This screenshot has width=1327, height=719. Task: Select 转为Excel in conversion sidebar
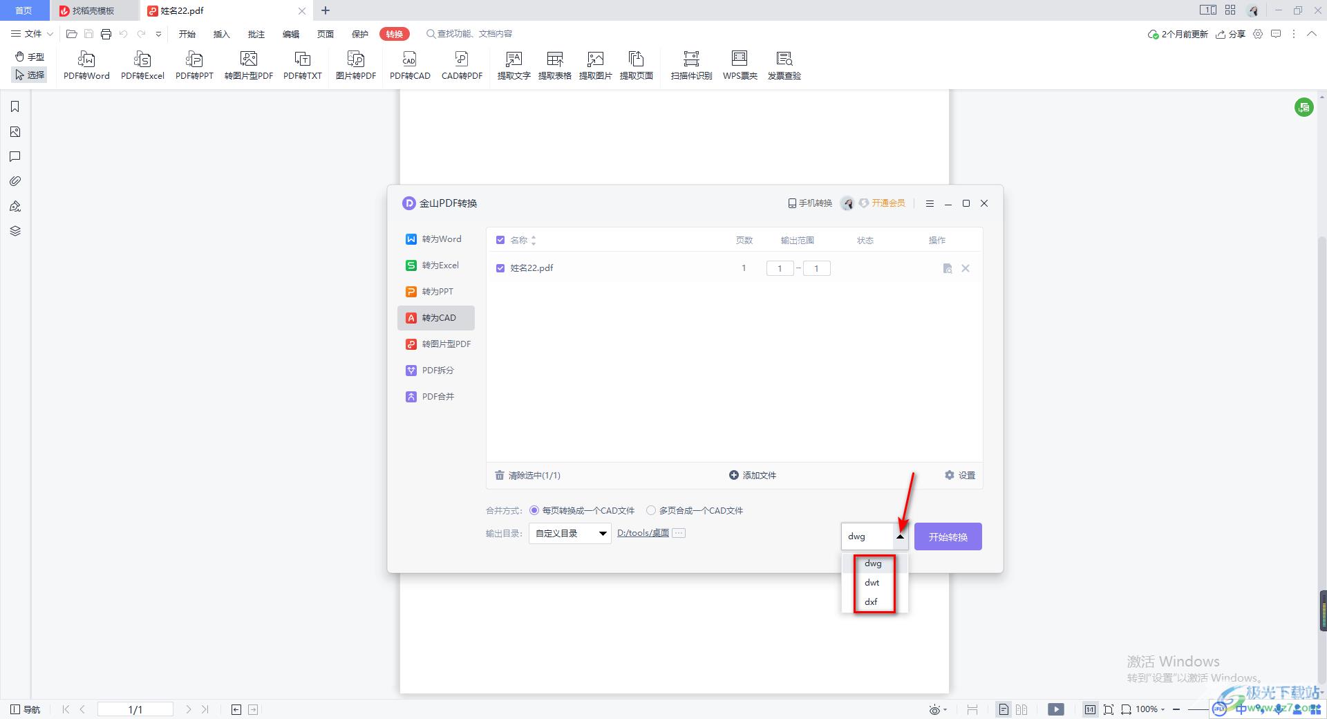click(436, 265)
